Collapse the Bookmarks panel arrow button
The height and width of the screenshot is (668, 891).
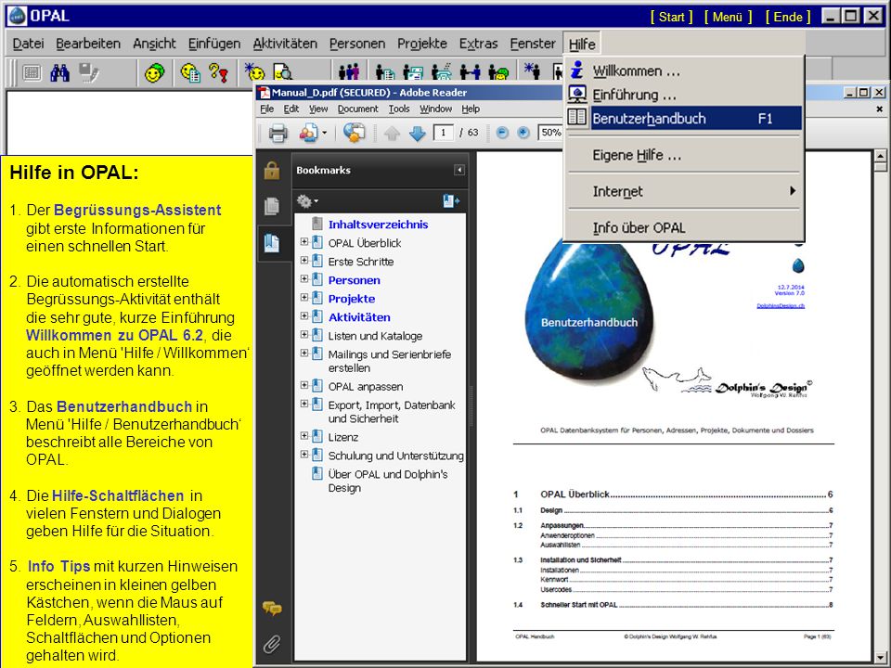click(459, 170)
